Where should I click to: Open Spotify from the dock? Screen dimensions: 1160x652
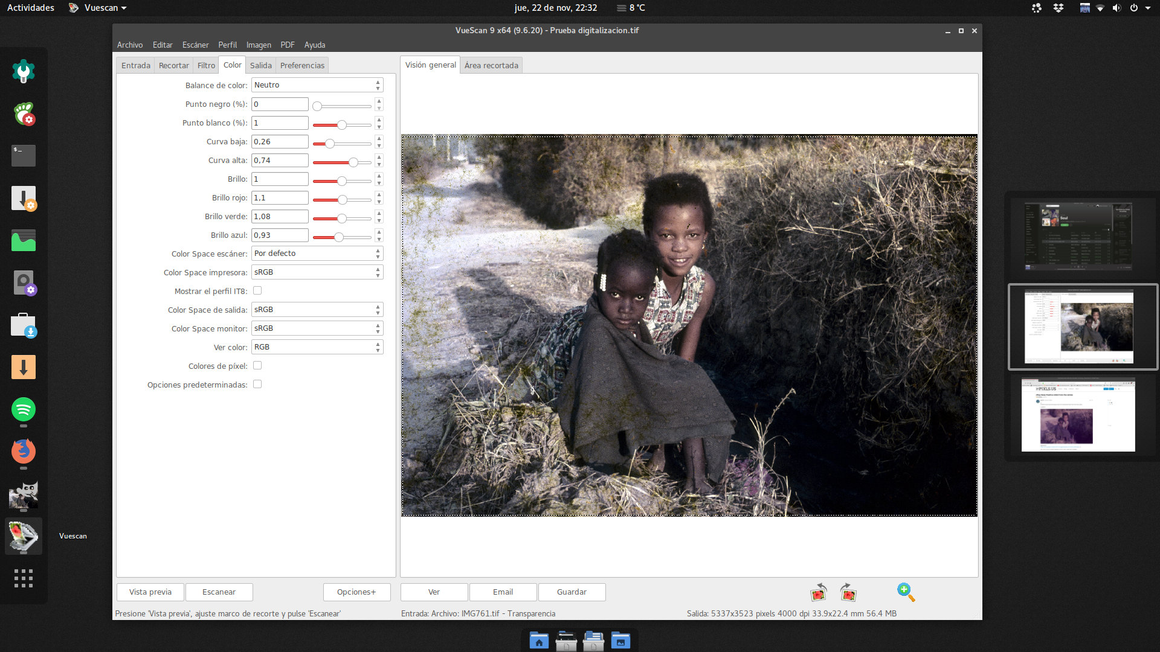[x=24, y=409]
